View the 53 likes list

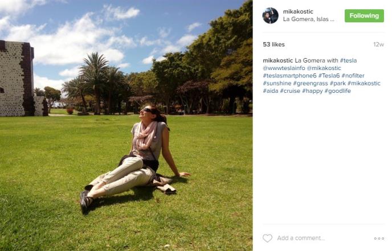pos(273,44)
